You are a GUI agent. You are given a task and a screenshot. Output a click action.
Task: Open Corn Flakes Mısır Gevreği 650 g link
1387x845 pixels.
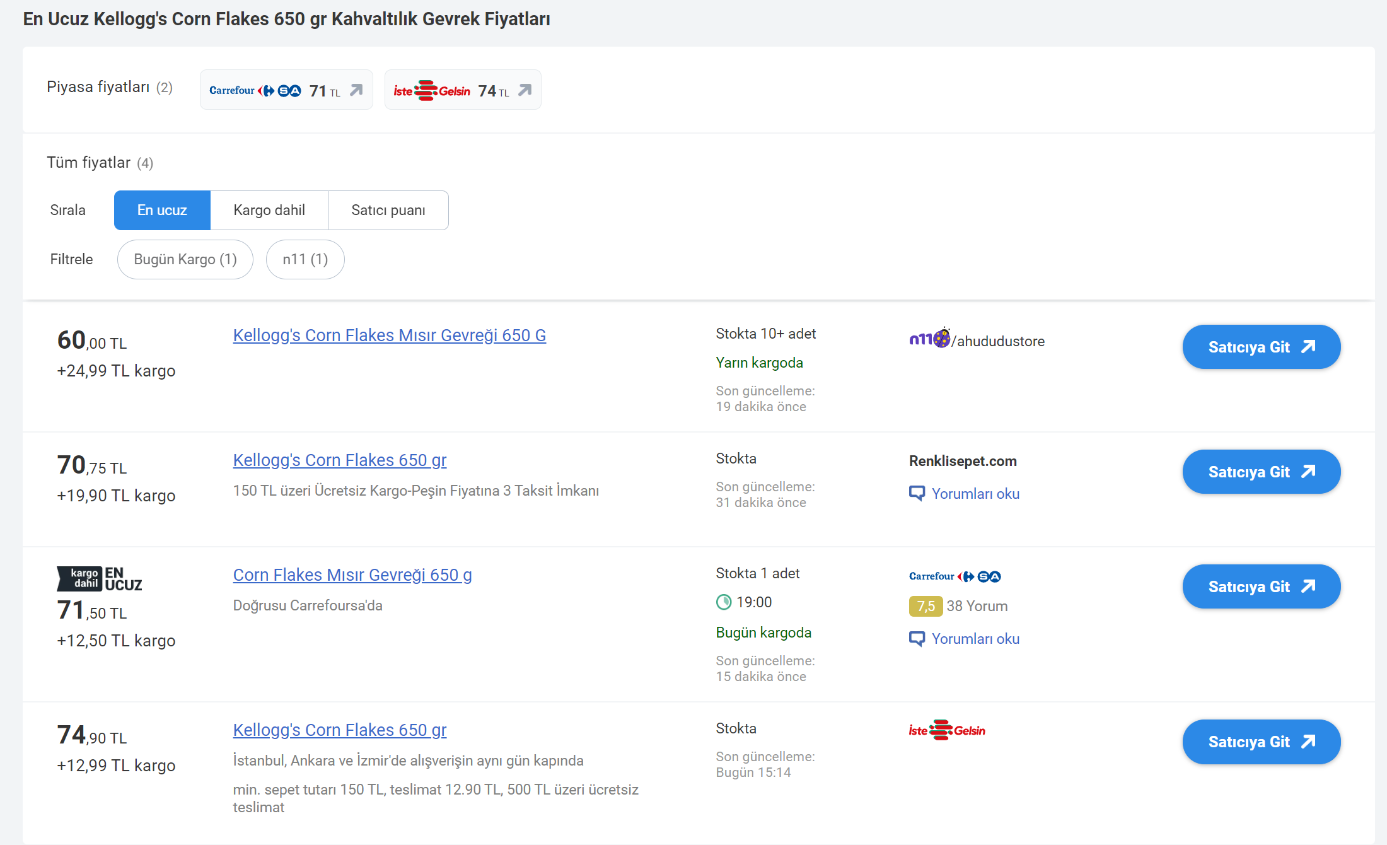352,575
